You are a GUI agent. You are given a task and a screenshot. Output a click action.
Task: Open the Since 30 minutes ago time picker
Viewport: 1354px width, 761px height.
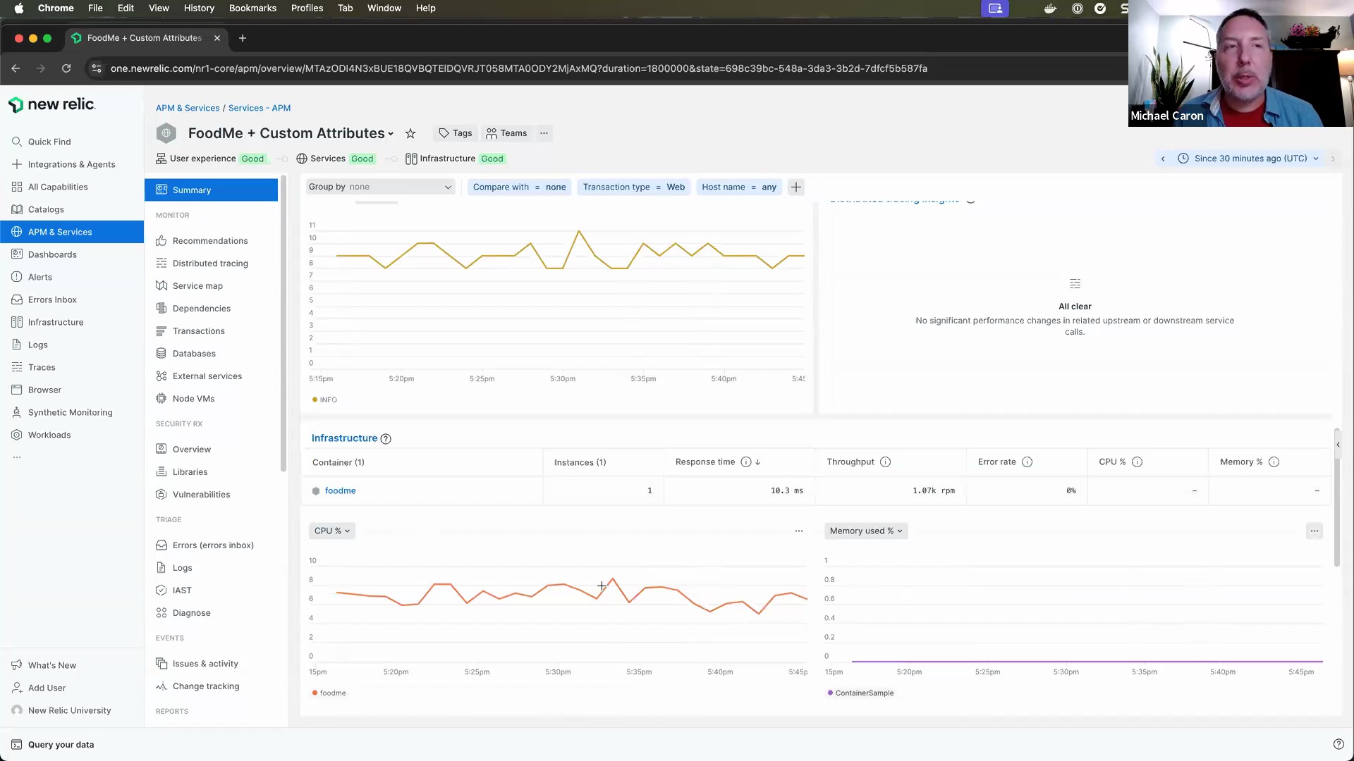(x=1250, y=159)
